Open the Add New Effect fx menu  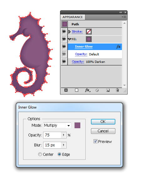tap(88, 90)
